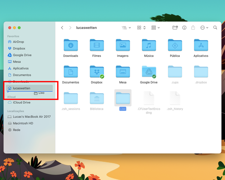Open Dropbox in the sidebar
The image size is (225, 180).
(29, 48)
